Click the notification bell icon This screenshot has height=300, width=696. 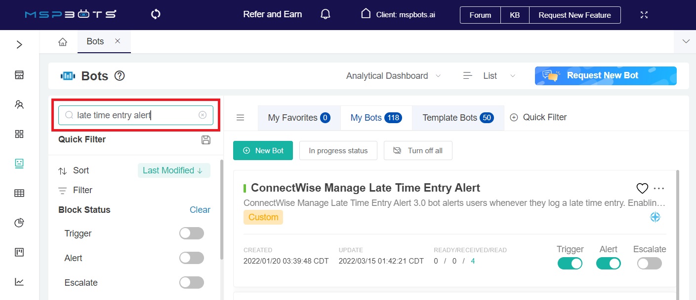(x=325, y=14)
